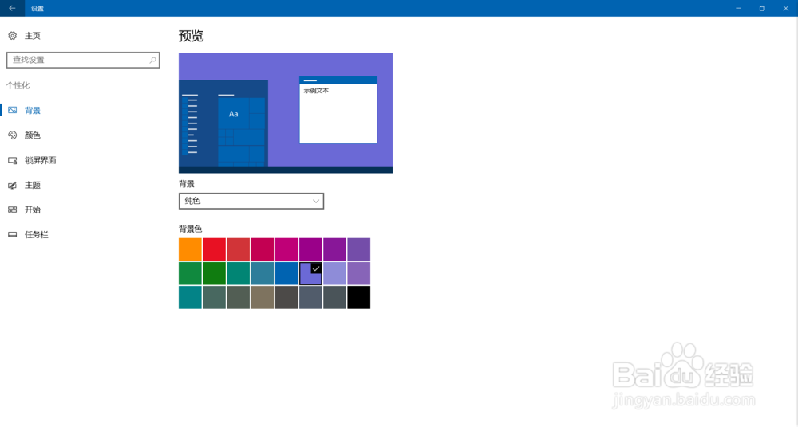
Task: Click the Aa tile in preview
Action: pyautogui.click(x=234, y=114)
